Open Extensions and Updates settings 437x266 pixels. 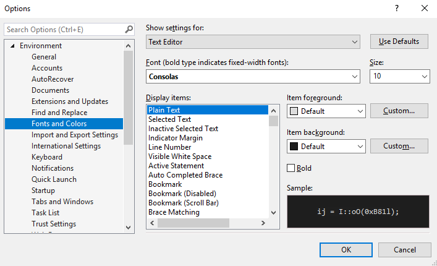point(70,101)
